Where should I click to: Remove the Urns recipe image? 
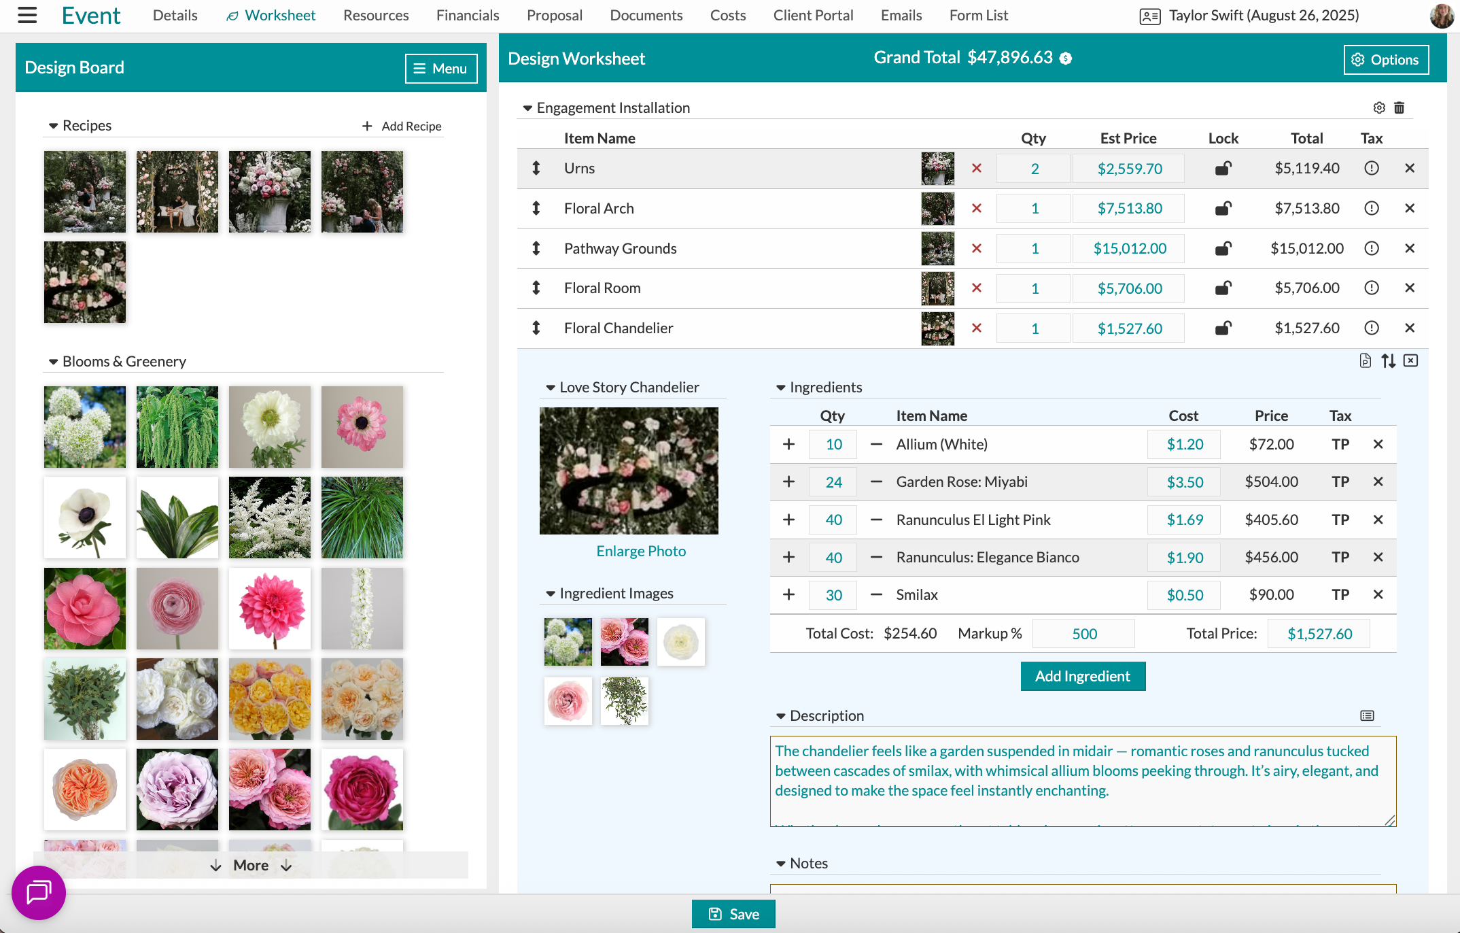click(977, 168)
